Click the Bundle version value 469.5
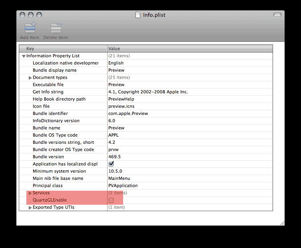The width and height of the screenshot is (301, 248). (114, 157)
